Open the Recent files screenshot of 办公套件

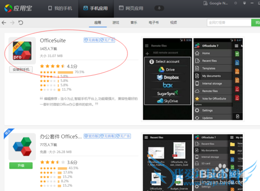(167, 162)
